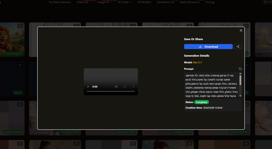272x149 pixels.
Task: Open the AI Models page
Action: click(145, 2)
